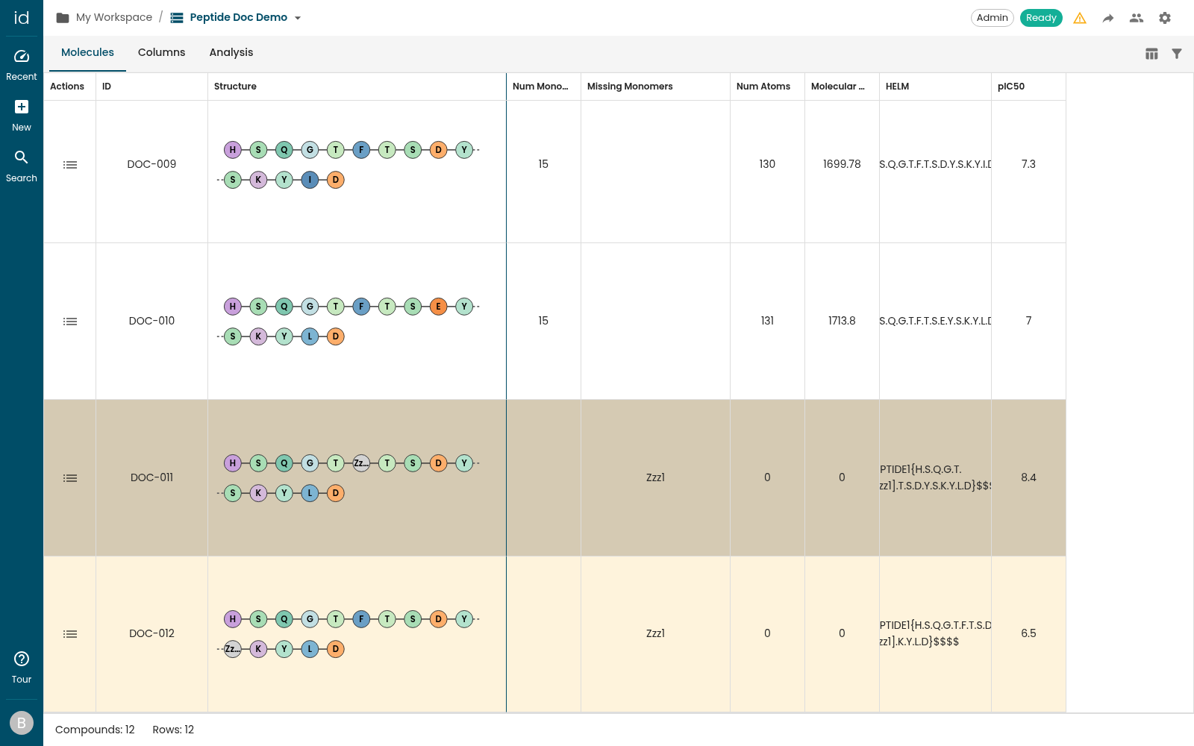Open actions menu for DOC-009

[70, 165]
